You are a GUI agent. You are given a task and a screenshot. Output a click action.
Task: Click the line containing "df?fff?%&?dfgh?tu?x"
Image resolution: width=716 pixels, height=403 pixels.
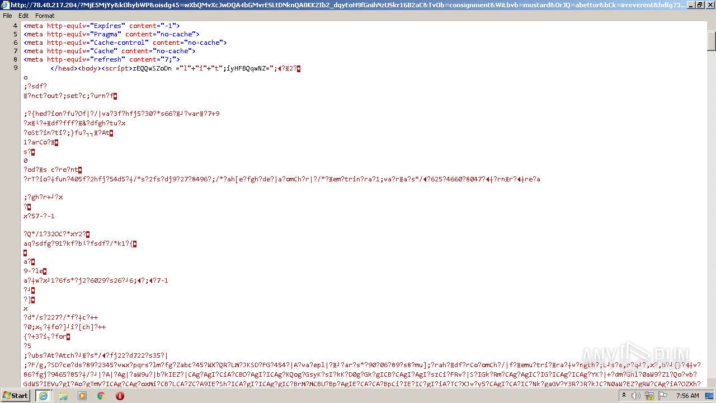[74, 123]
